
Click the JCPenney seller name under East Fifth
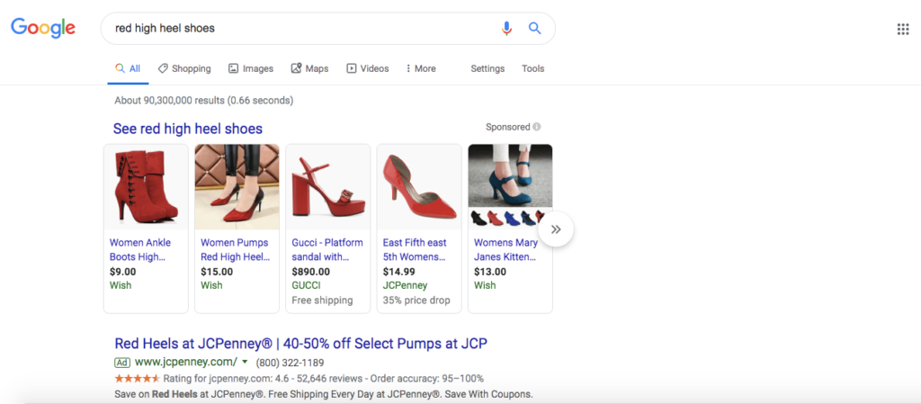pos(406,285)
